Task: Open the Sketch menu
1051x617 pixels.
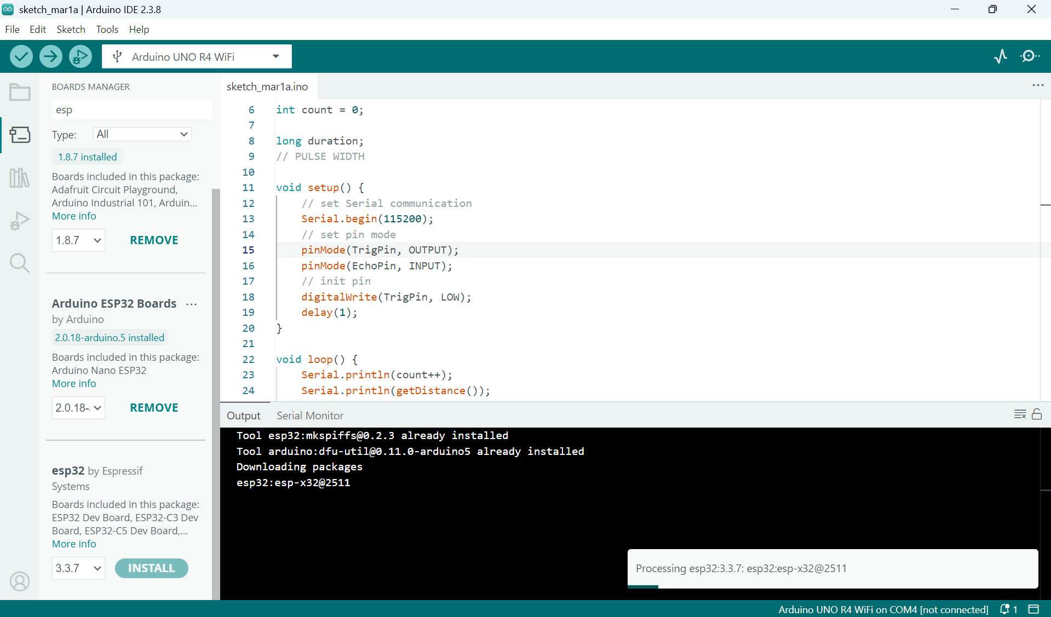Action: click(71, 30)
